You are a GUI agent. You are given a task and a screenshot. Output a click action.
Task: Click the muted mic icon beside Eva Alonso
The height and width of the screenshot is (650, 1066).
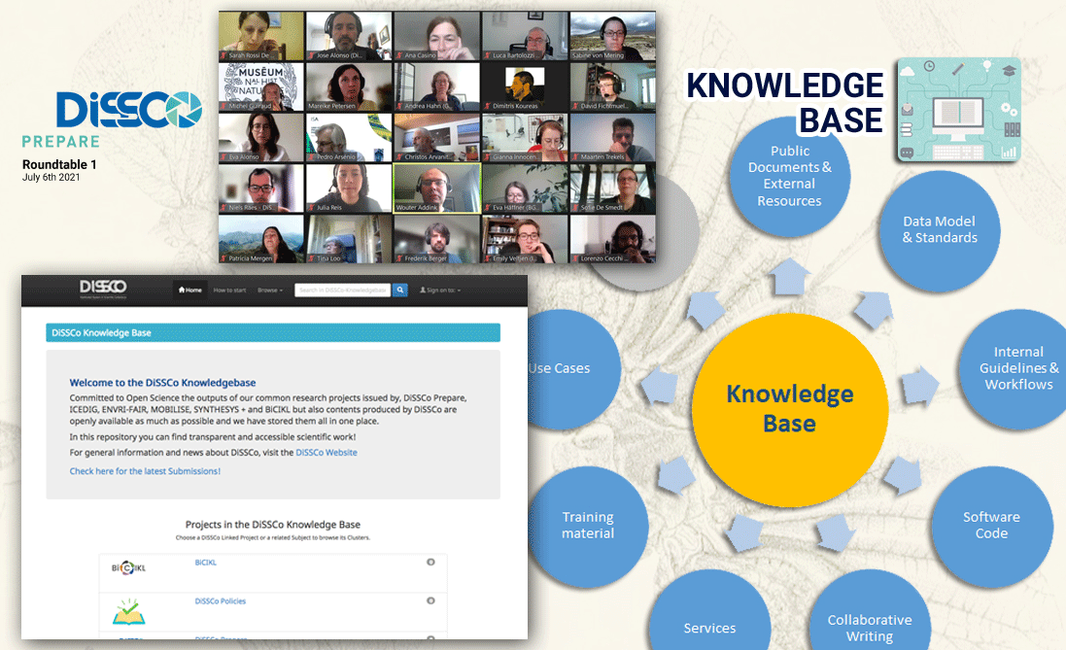point(224,157)
